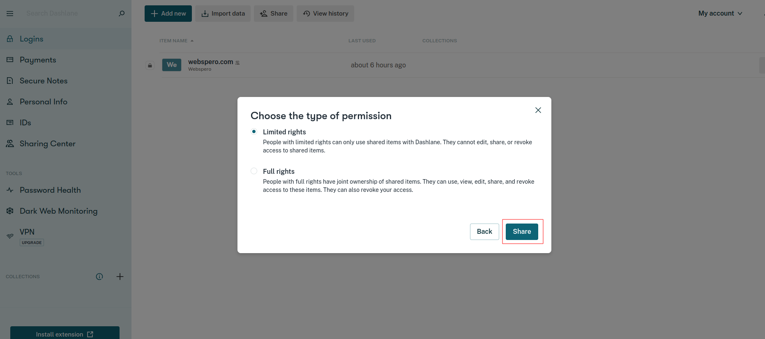Screen dimensions: 765x339
Task: Click the VPN Upgrade badge
Action: (x=32, y=243)
